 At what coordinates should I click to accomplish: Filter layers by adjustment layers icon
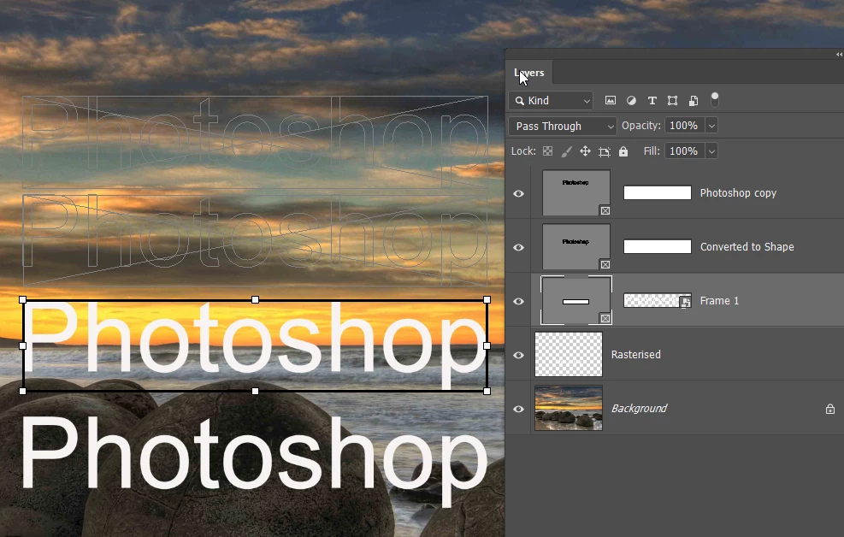[631, 100]
